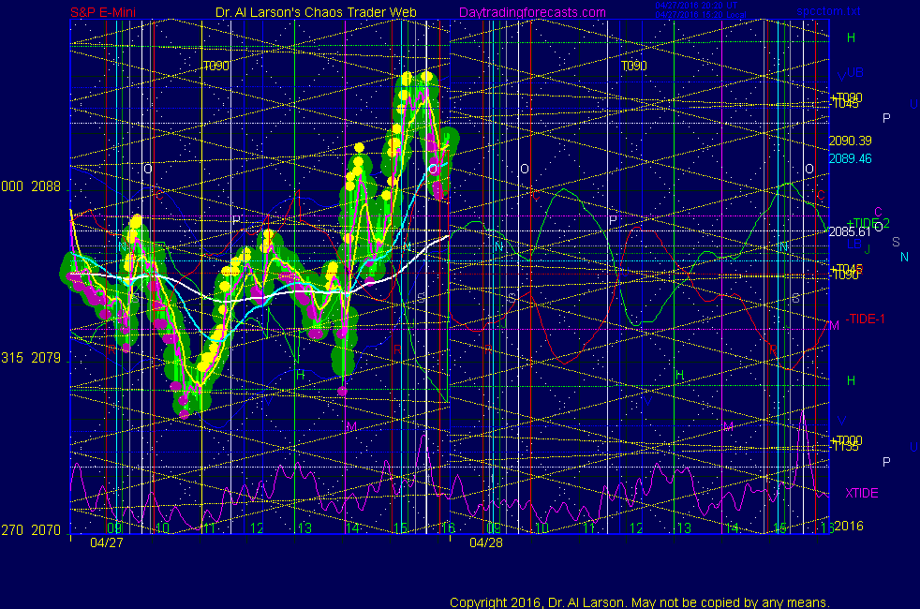
Task: Click the 2079 price axis label
Action: tap(47, 358)
